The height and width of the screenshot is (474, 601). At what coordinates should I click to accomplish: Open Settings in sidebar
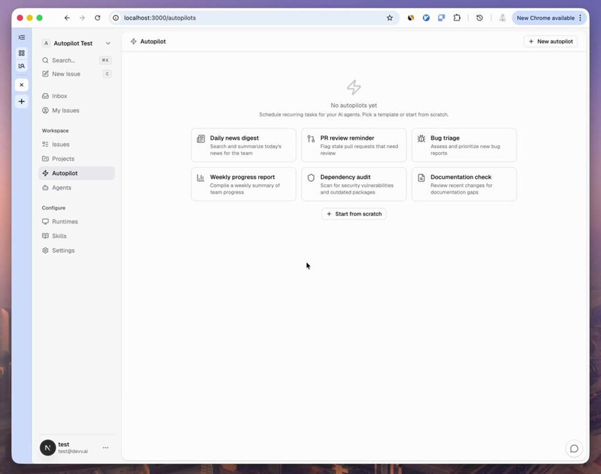(77, 250)
